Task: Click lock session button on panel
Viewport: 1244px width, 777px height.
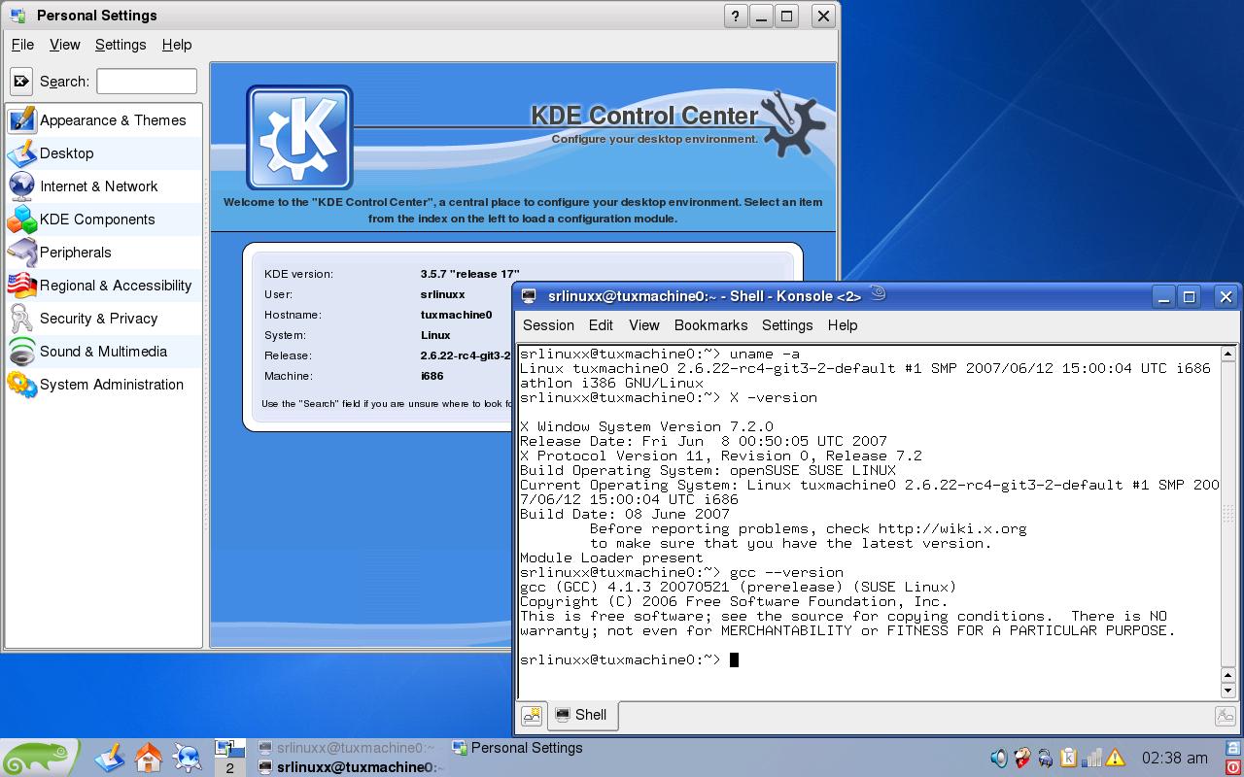Action: [1233, 749]
